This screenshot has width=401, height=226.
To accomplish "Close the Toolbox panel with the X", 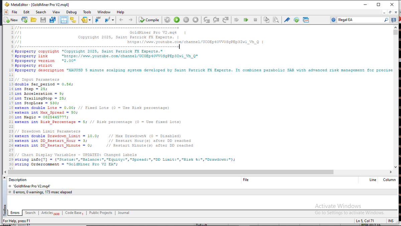I will click(4, 177).
